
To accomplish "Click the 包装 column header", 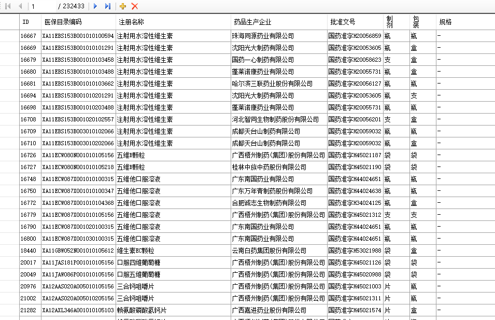I will (x=423, y=22).
